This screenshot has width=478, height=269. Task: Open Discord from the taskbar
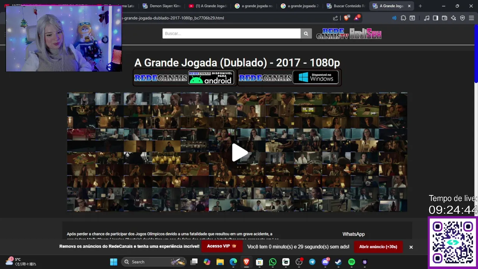pos(325,262)
